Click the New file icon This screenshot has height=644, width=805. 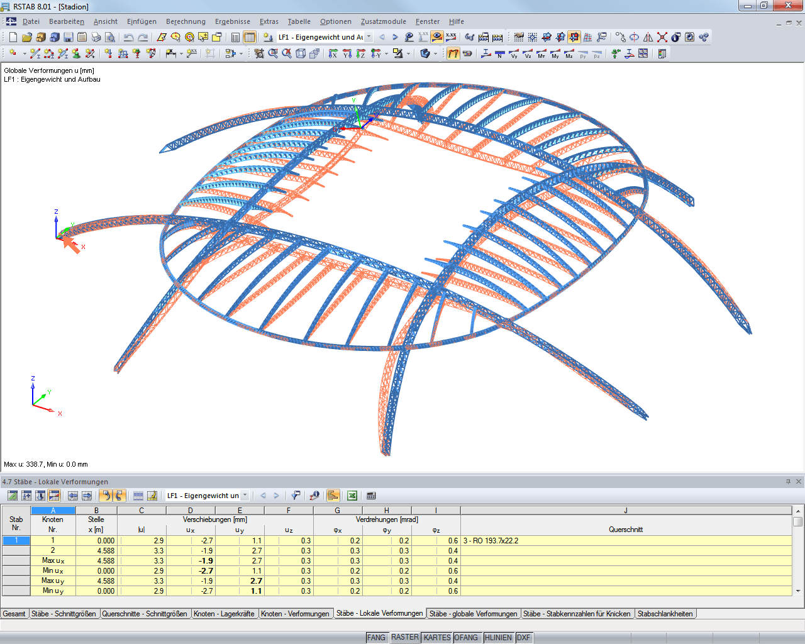pos(13,37)
